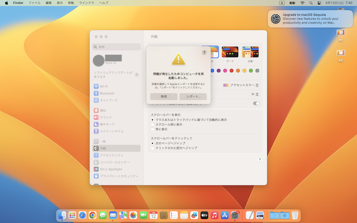Select スクロール時に表示 radio button

point(153,124)
